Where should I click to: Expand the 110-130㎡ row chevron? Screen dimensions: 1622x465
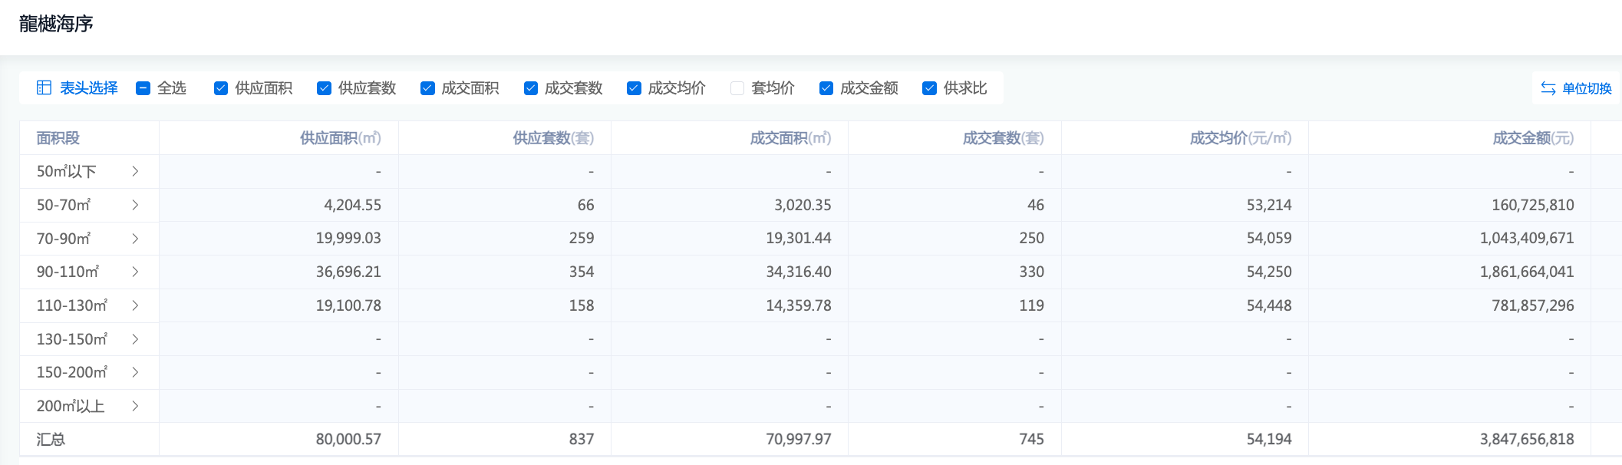pyautogui.click(x=135, y=305)
